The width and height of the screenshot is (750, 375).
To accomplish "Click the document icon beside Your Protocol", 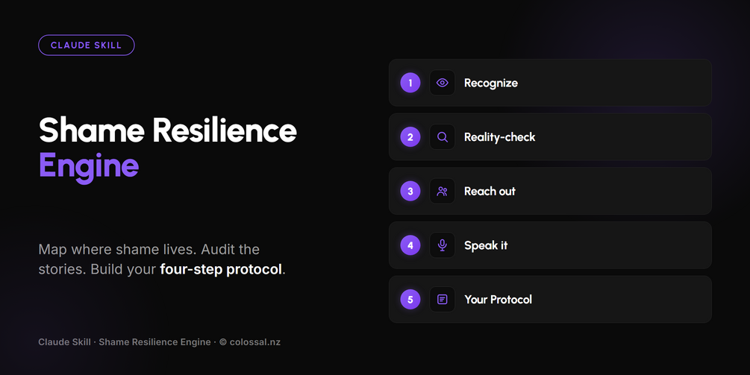I will pos(443,300).
